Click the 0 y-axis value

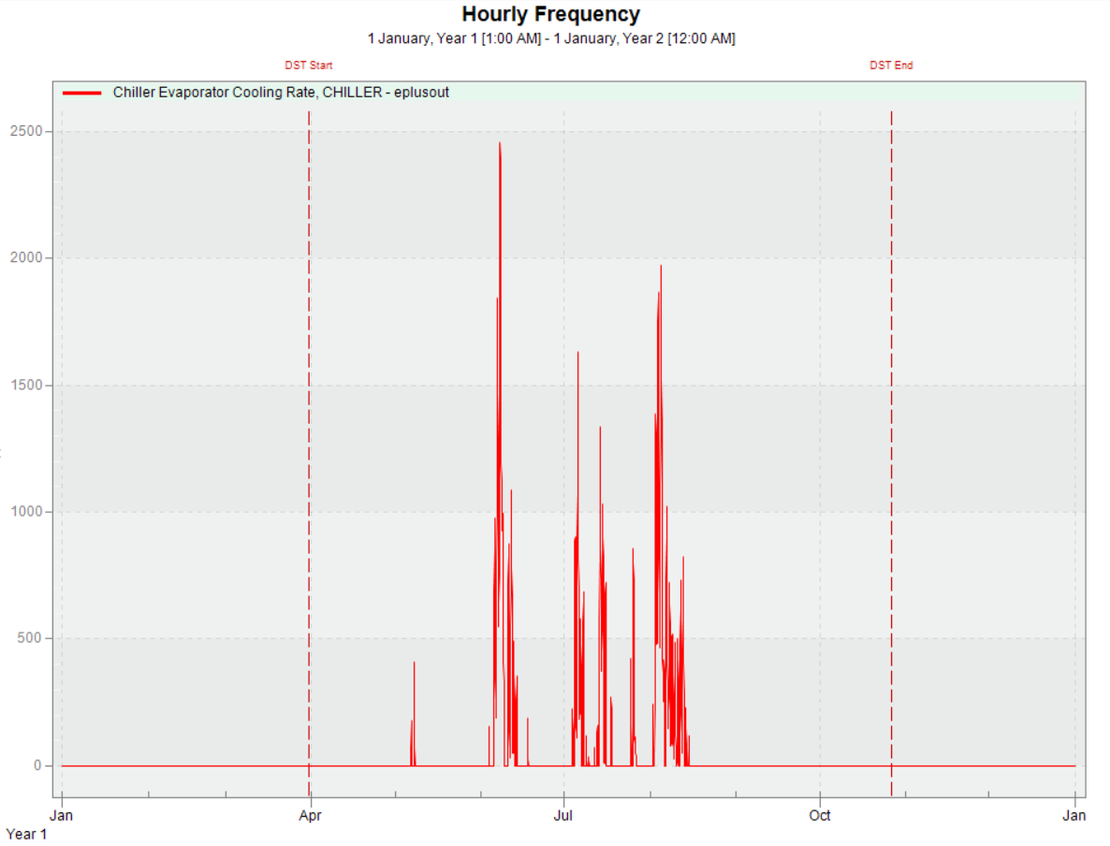coord(38,766)
